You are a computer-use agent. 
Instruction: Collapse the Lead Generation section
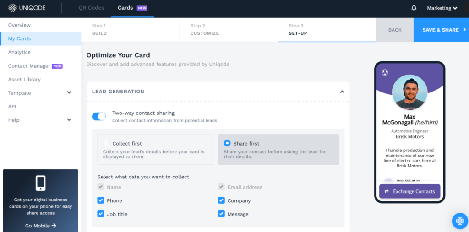tap(342, 92)
